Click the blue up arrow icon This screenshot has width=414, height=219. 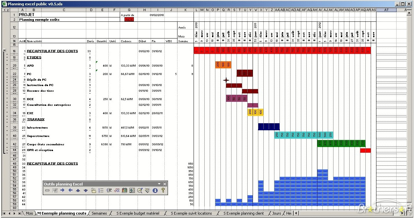(78, 191)
